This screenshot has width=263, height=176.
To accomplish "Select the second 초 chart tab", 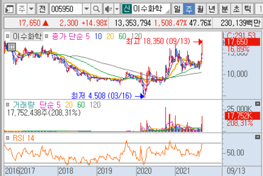I will (x=236, y=9).
